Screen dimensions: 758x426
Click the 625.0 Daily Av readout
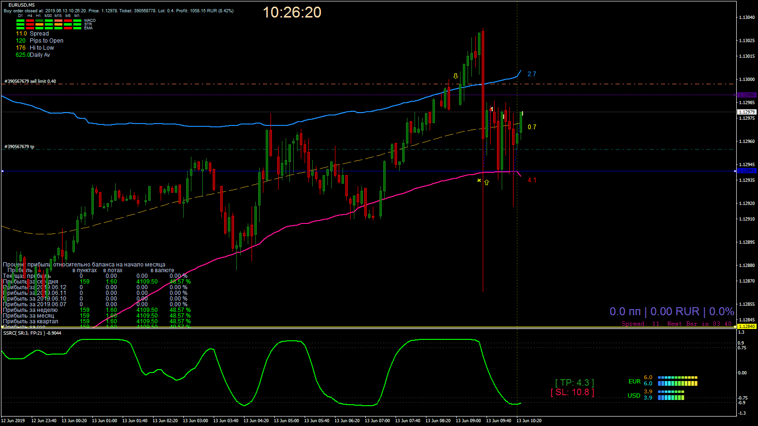point(33,55)
